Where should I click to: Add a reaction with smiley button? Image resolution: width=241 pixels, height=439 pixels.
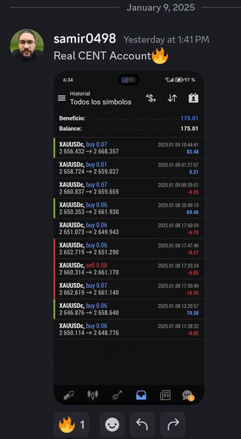point(112,425)
